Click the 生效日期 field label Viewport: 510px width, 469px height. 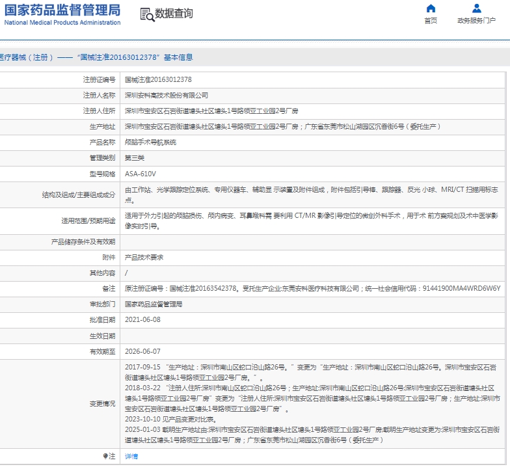103,336
